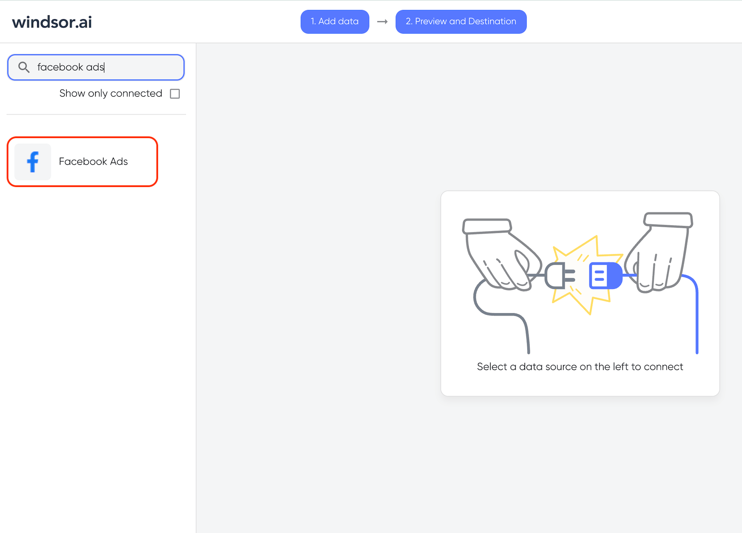Click the highlighted red outlined connector

(82, 162)
